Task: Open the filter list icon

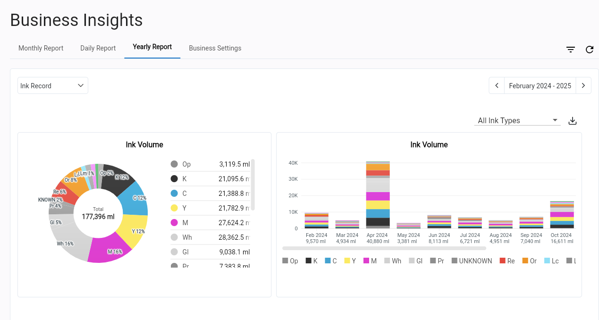Action: coord(571,50)
